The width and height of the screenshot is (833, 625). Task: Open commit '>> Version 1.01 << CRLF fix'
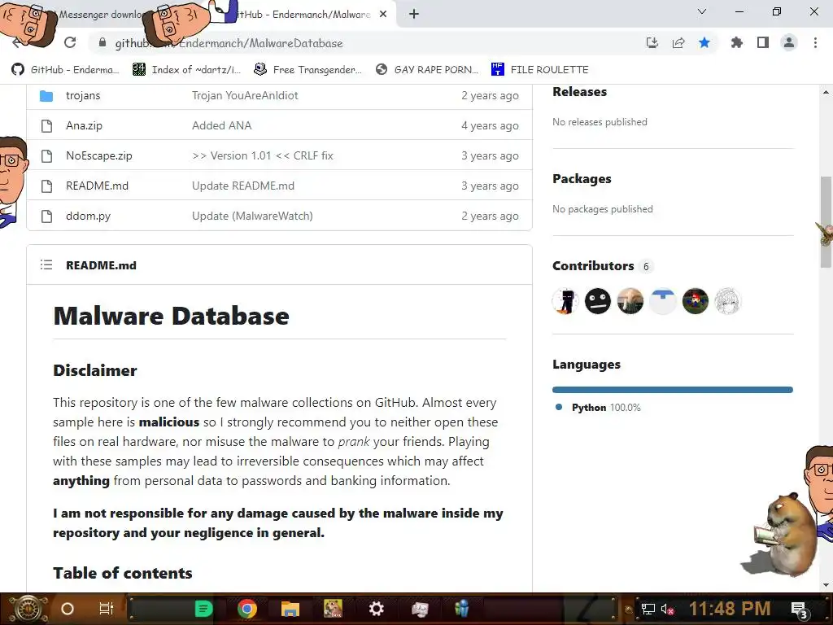point(263,155)
